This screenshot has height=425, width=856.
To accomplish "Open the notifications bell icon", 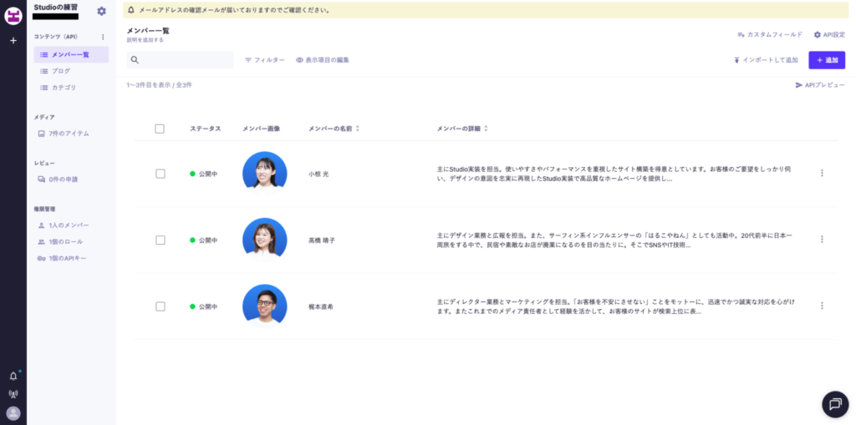I will coord(13,376).
